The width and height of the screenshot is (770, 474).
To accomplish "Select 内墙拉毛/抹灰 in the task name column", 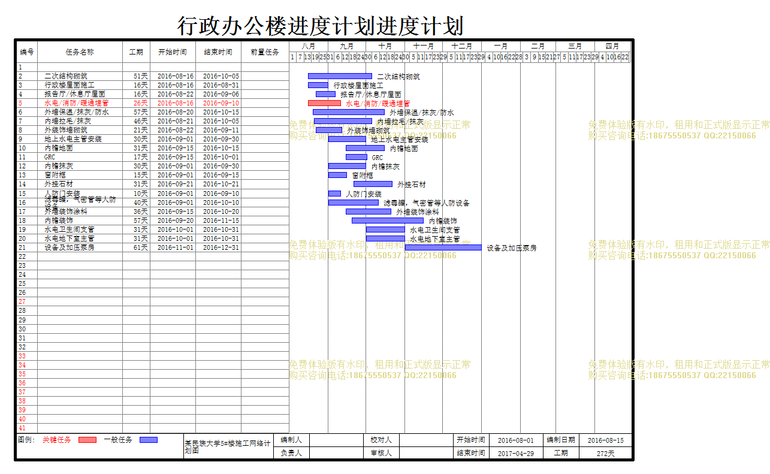I will click(68, 121).
